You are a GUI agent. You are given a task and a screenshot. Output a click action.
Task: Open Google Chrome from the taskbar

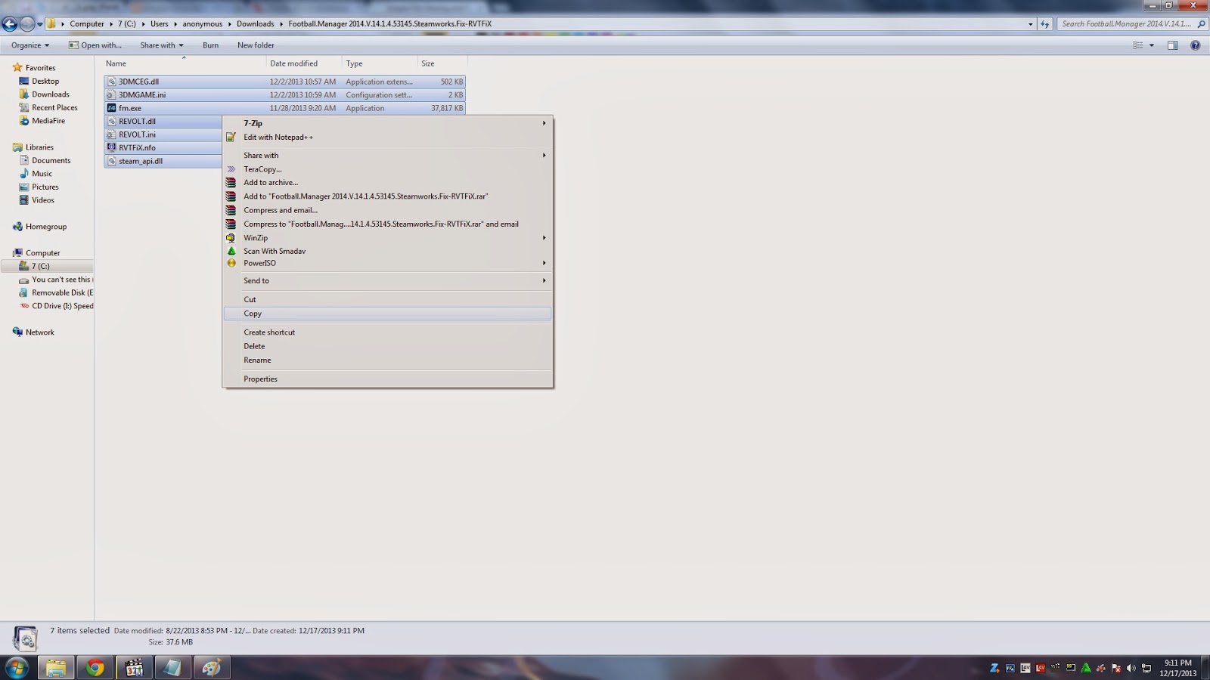click(95, 668)
